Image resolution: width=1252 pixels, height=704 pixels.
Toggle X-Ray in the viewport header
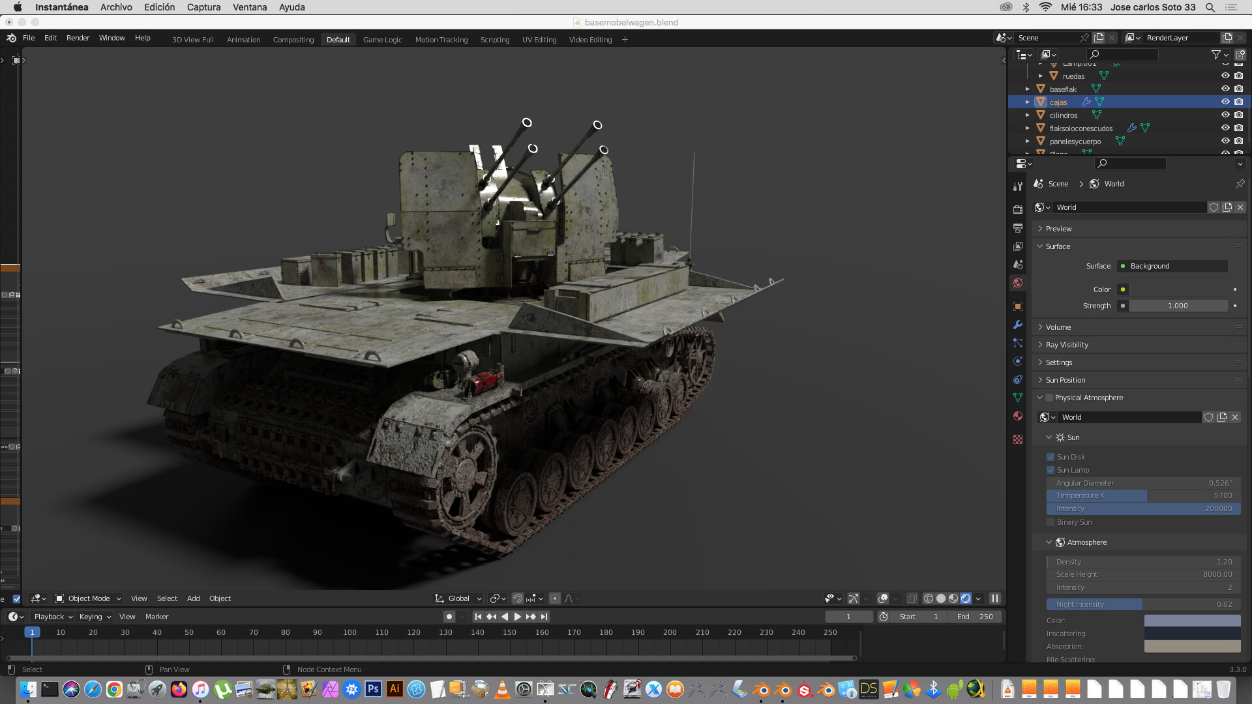[912, 598]
